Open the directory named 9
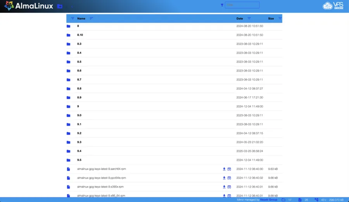 point(78,106)
